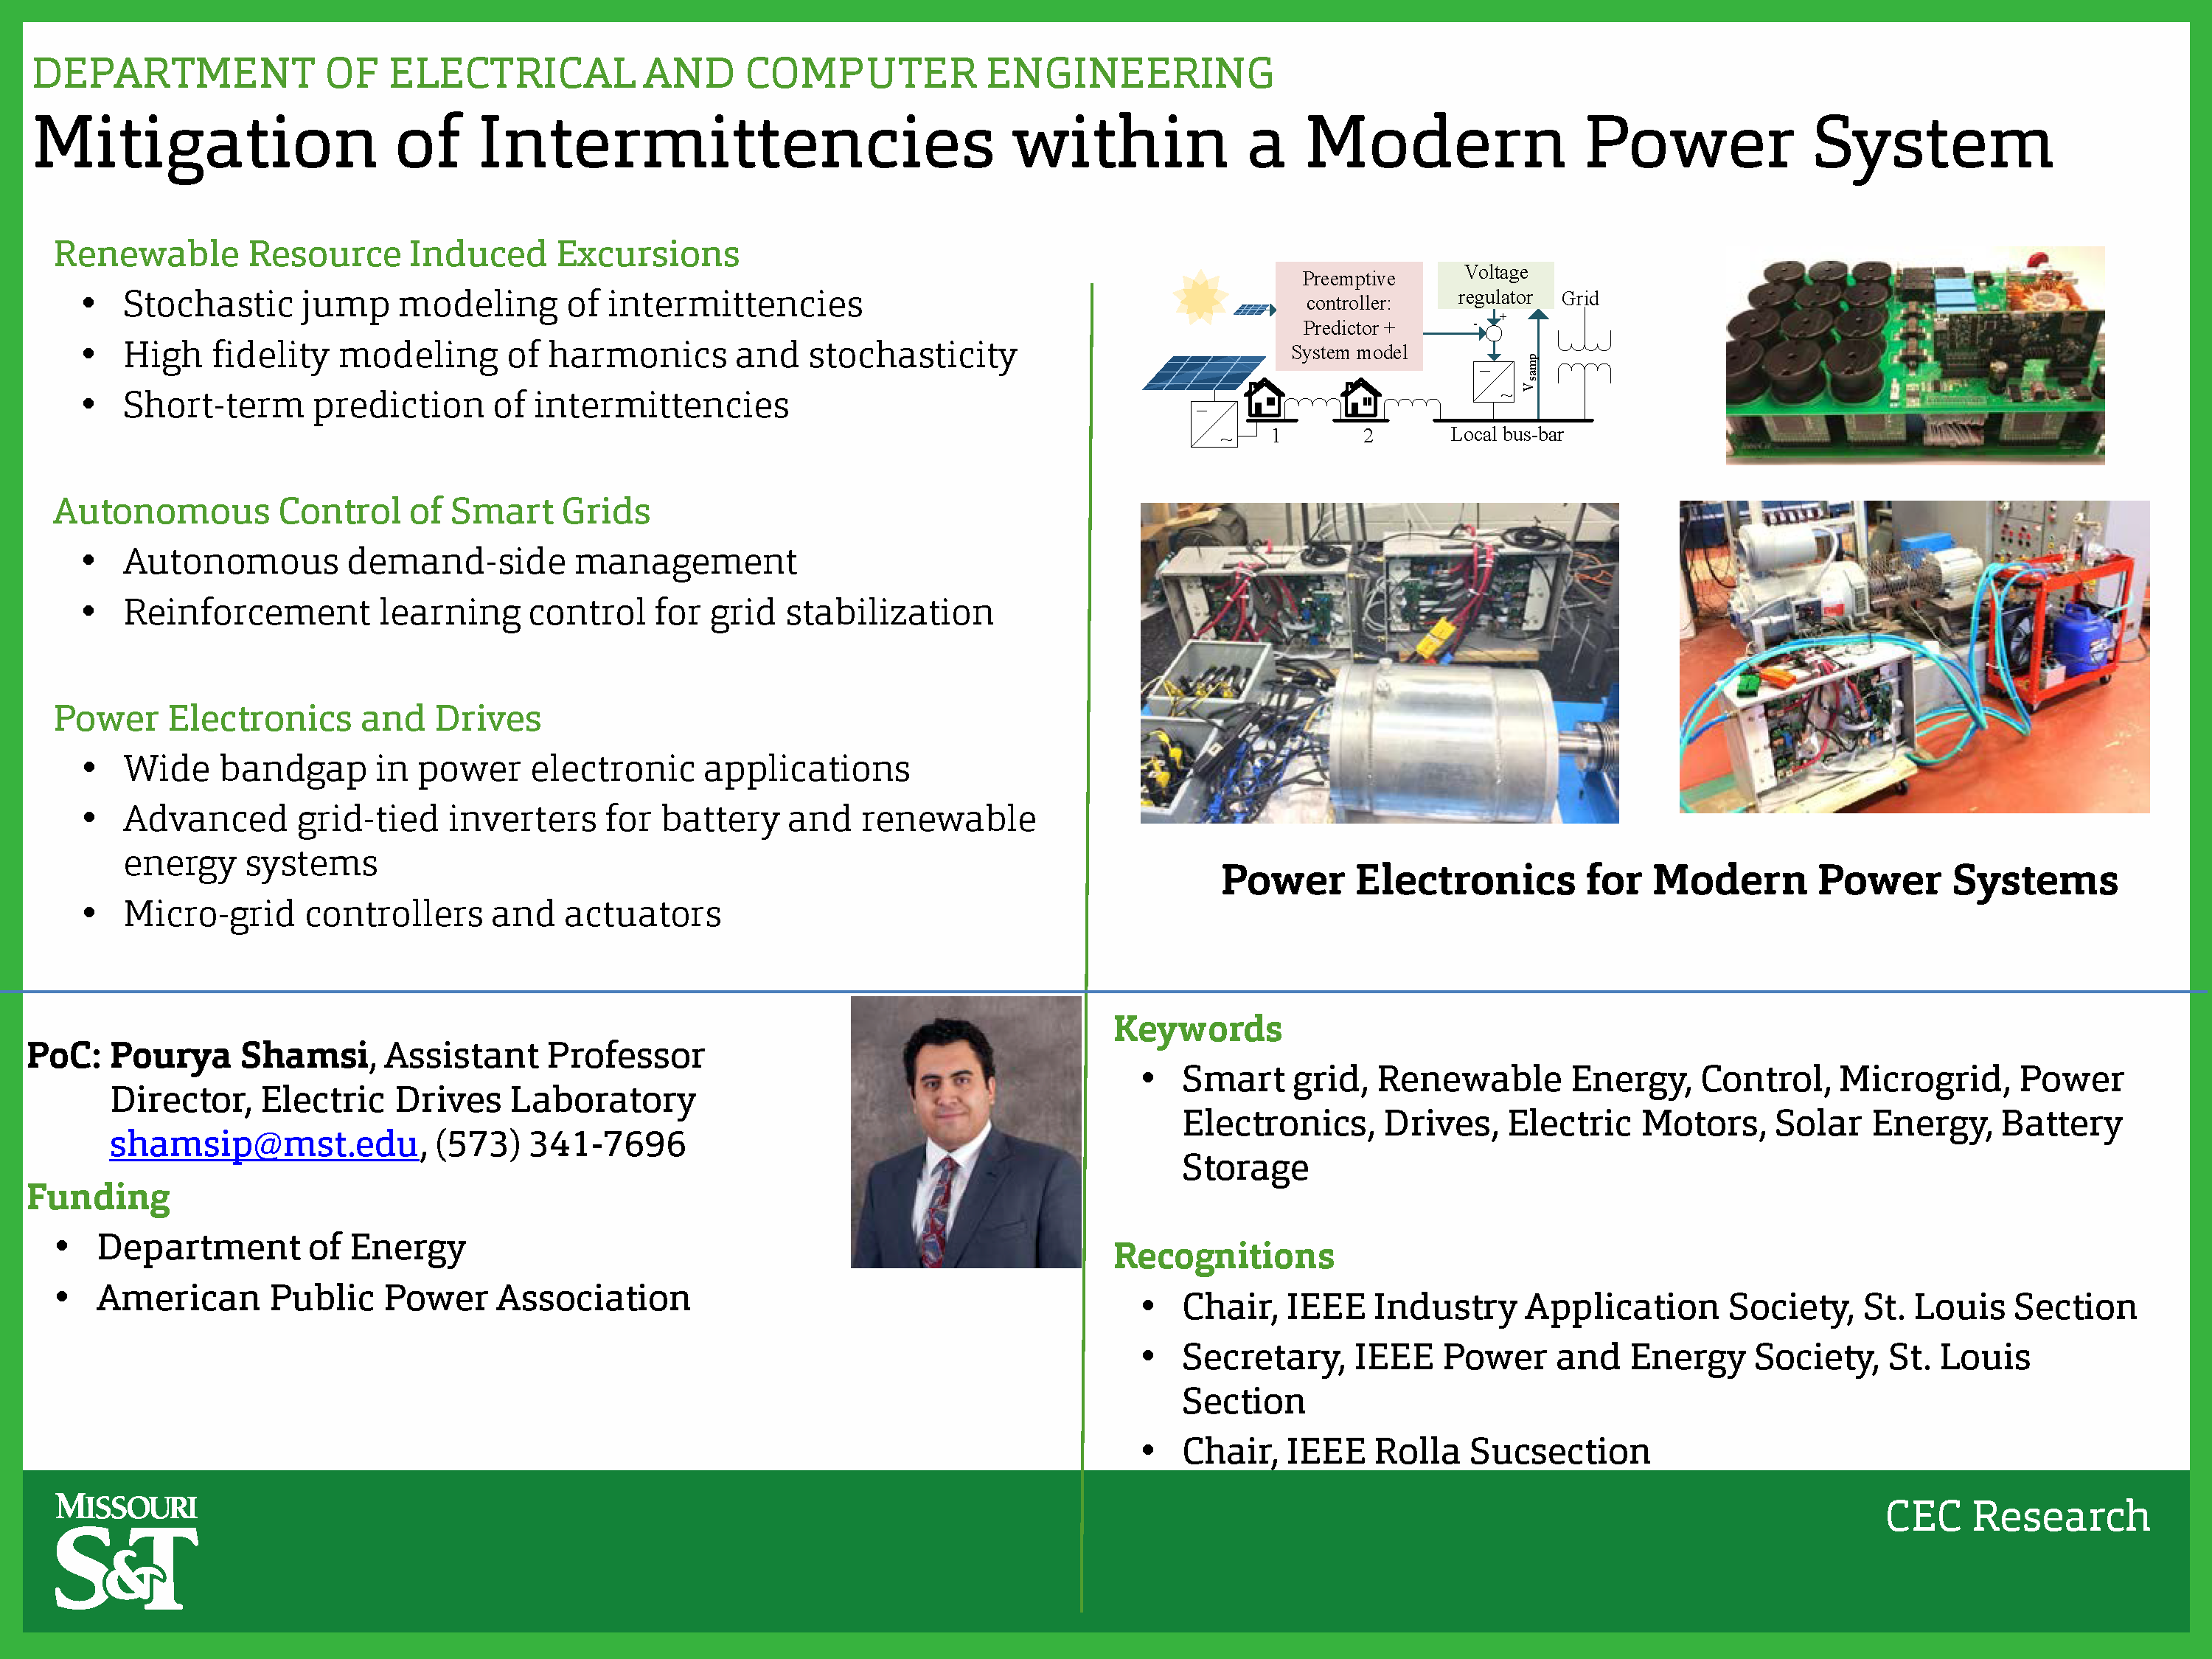Viewport: 2212px width, 1659px height.
Task: Open the green circuit board photo
Action: click(x=1914, y=355)
